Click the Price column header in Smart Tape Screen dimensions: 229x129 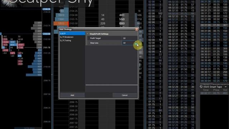[x=216, y=90]
